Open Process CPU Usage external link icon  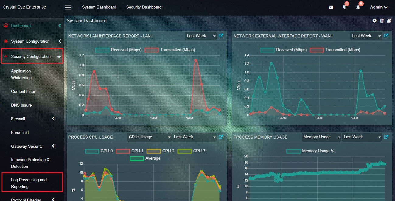[x=221, y=137]
